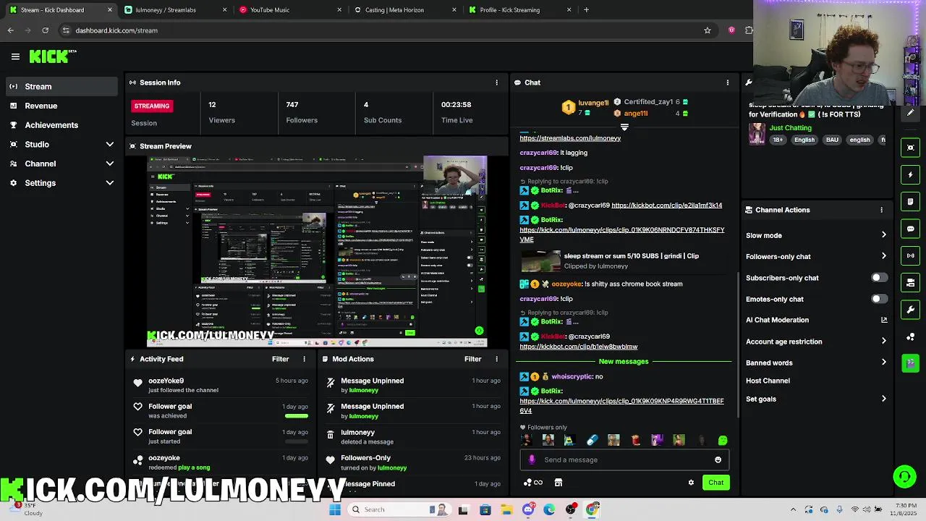
Task: Open the sleep stream clip thumbnail in chat
Action: [540, 260]
